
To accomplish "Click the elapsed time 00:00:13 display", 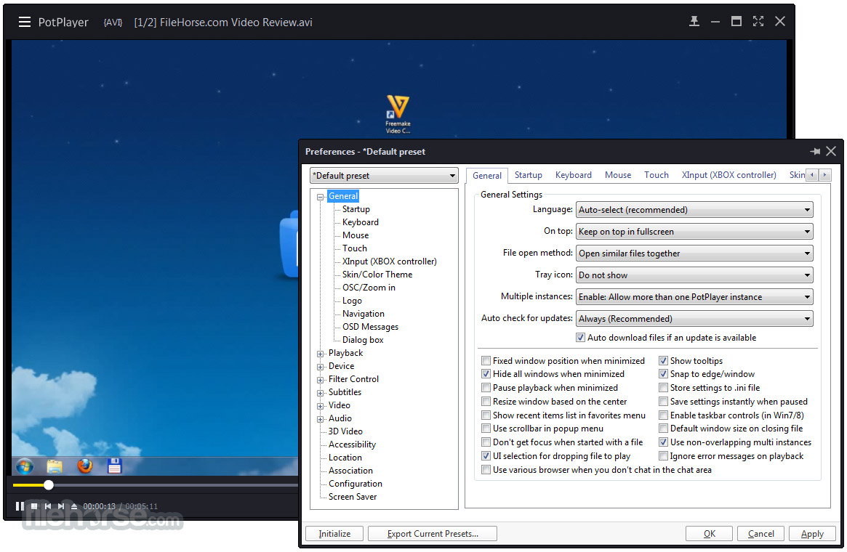I will 100,507.
